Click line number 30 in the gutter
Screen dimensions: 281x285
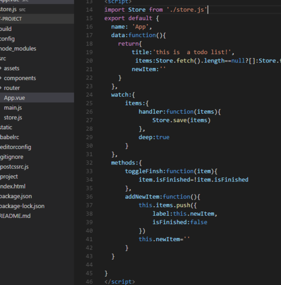point(89,146)
